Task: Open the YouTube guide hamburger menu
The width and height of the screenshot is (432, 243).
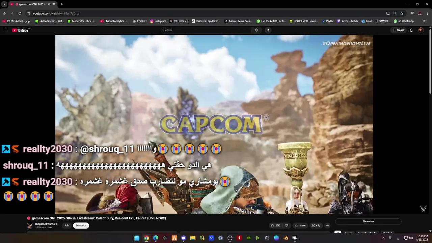Action: [6, 30]
